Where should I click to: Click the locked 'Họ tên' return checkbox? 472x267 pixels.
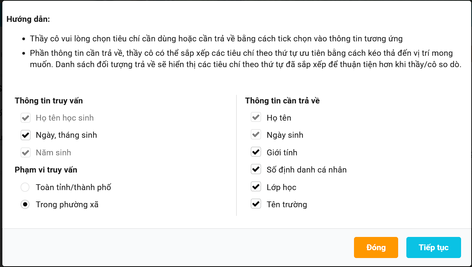[x=256, y=118]
